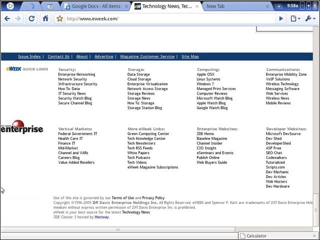Open the Hostway link in the footer

(x=101, y=217)
